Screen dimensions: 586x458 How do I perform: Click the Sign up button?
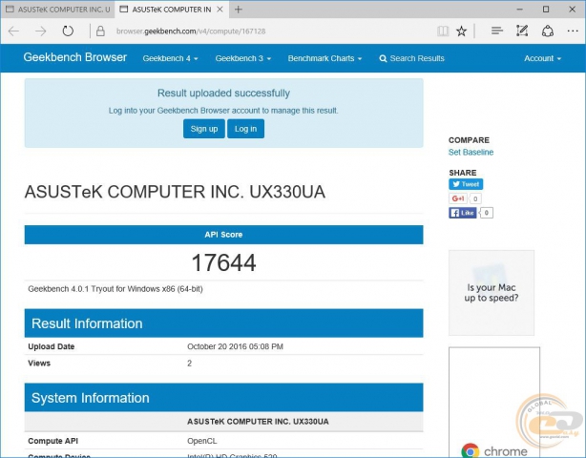pos(204,129)
